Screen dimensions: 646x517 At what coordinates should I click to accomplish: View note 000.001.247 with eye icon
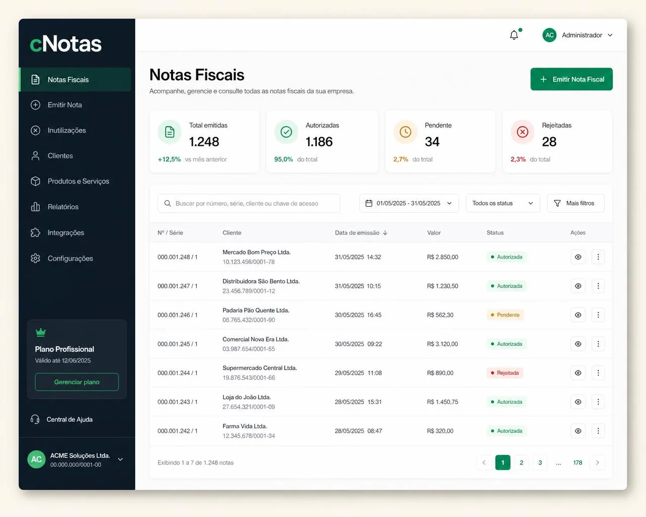tap(578, 286)
